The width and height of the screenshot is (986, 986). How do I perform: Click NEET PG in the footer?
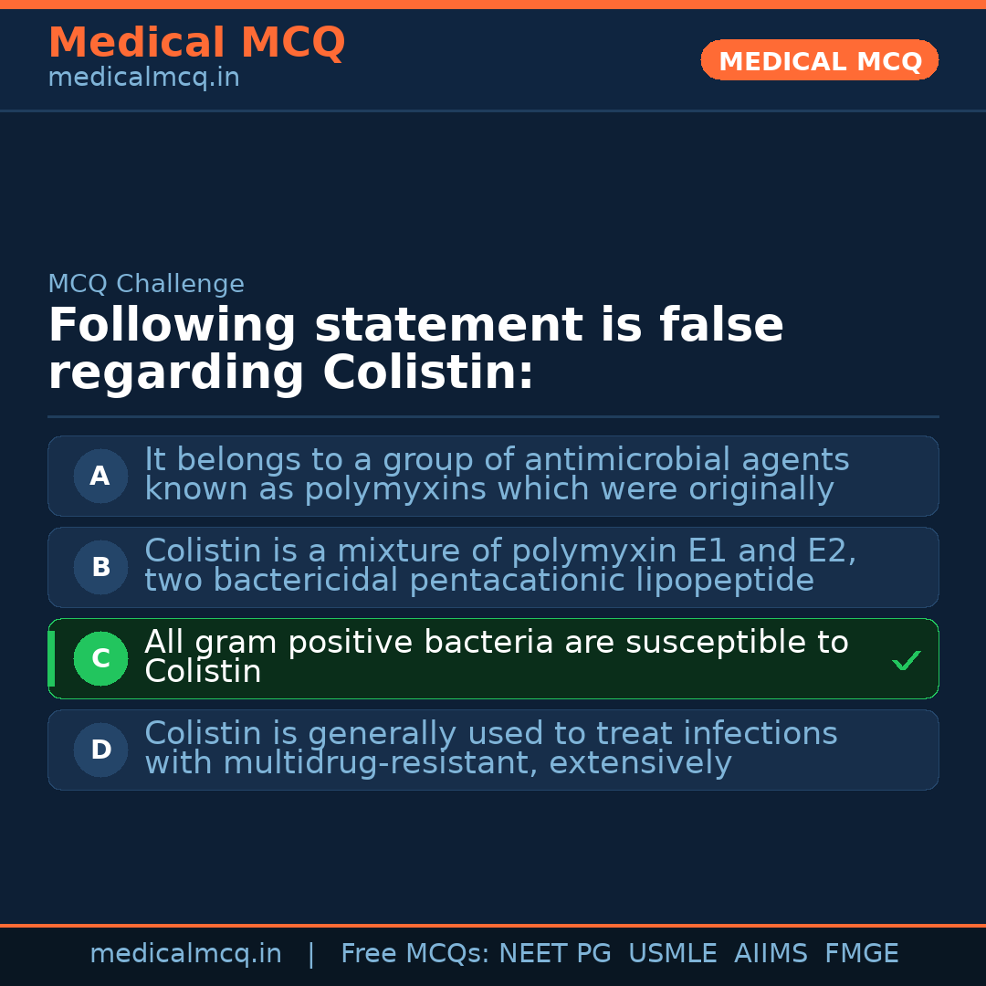click(555, 954)
